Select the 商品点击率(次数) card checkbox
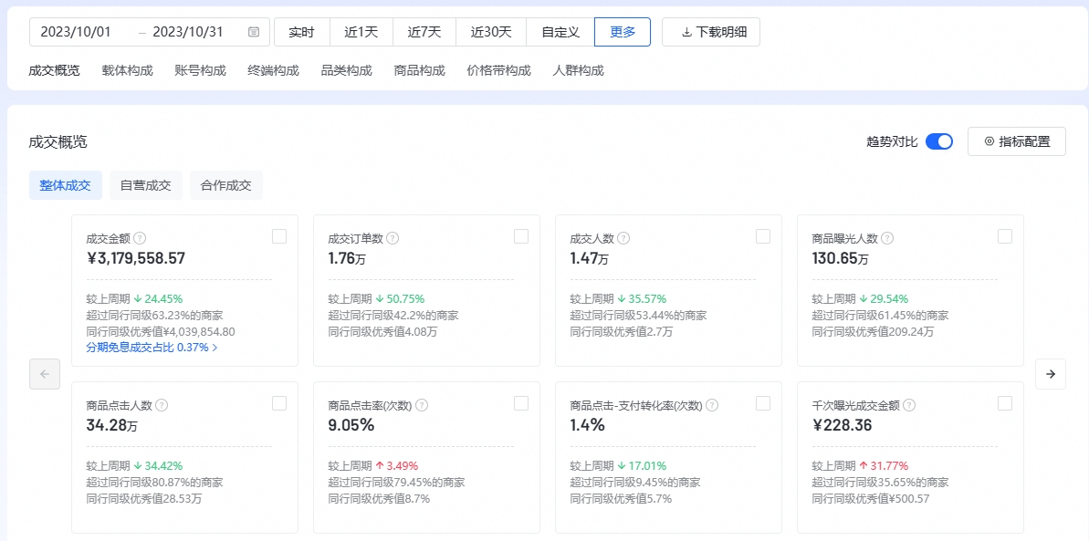1089x541 pixels. [521, 403]
